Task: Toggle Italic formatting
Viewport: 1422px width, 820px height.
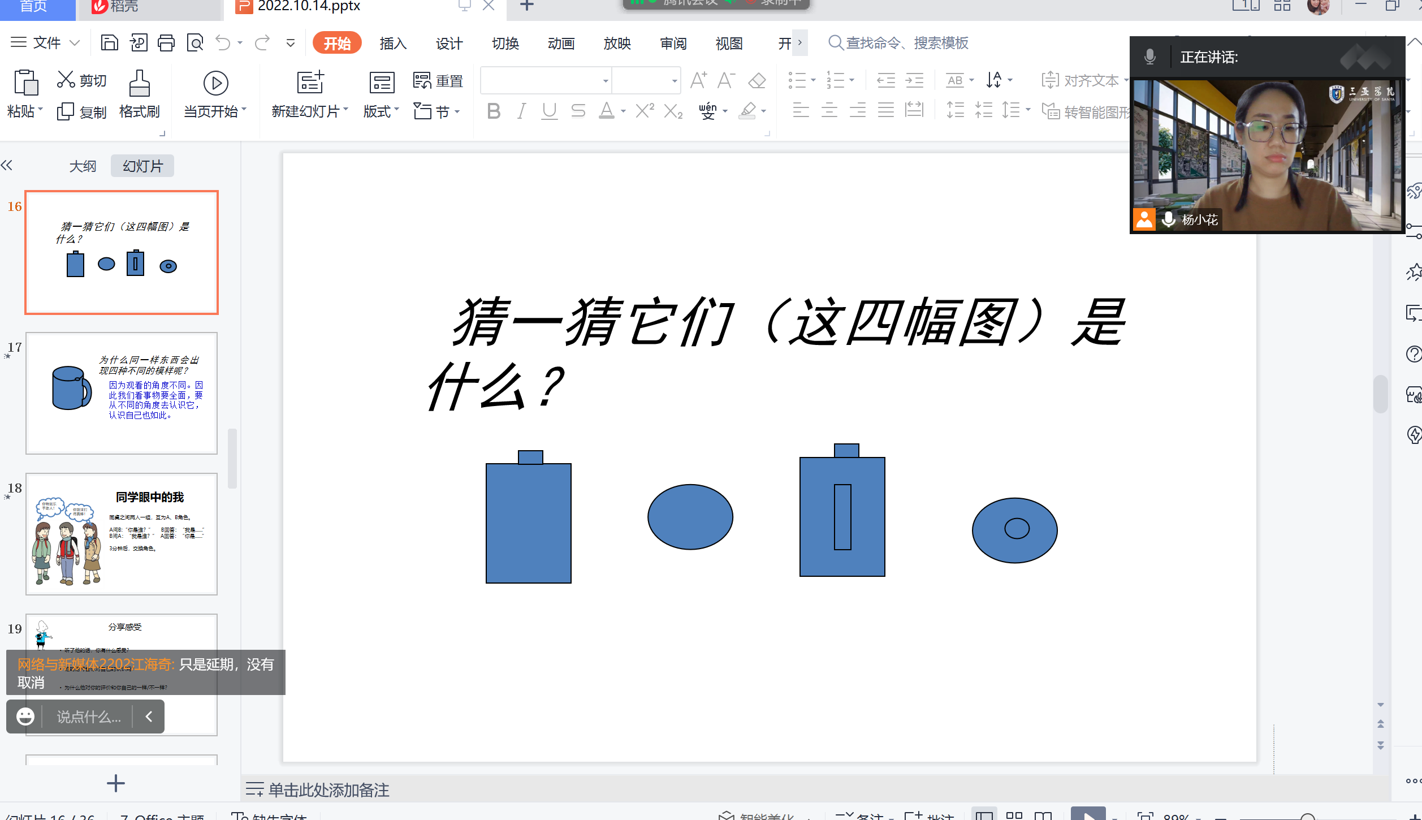Action: (521, 111)
